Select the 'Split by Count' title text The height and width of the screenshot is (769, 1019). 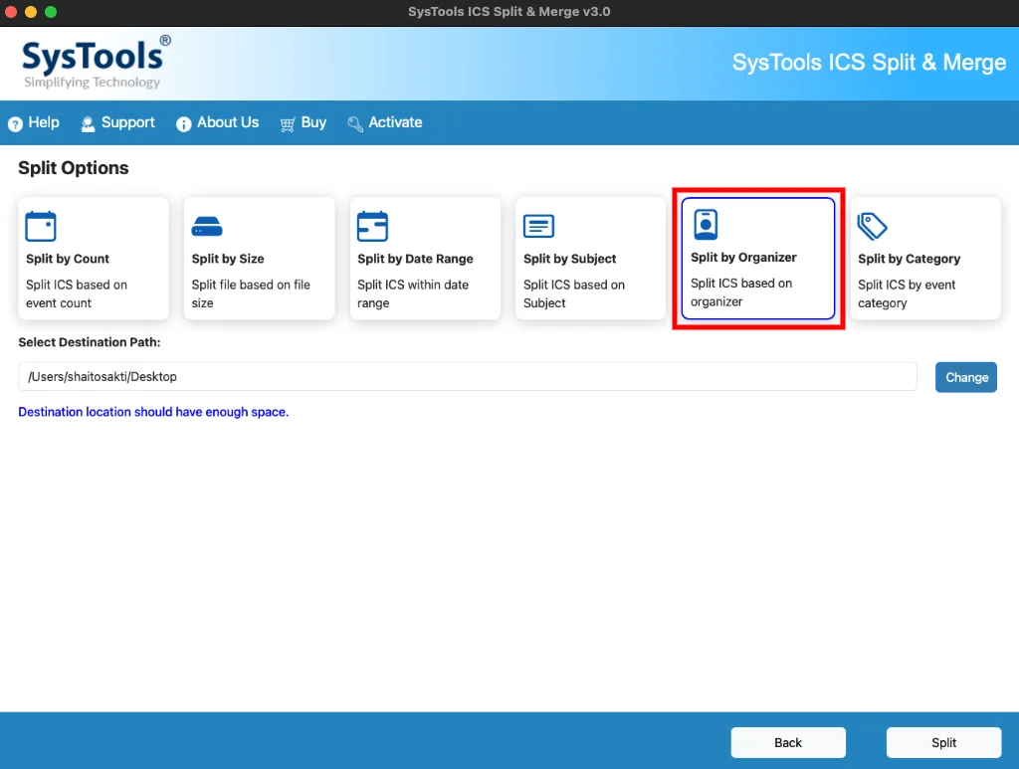point(68,259)
